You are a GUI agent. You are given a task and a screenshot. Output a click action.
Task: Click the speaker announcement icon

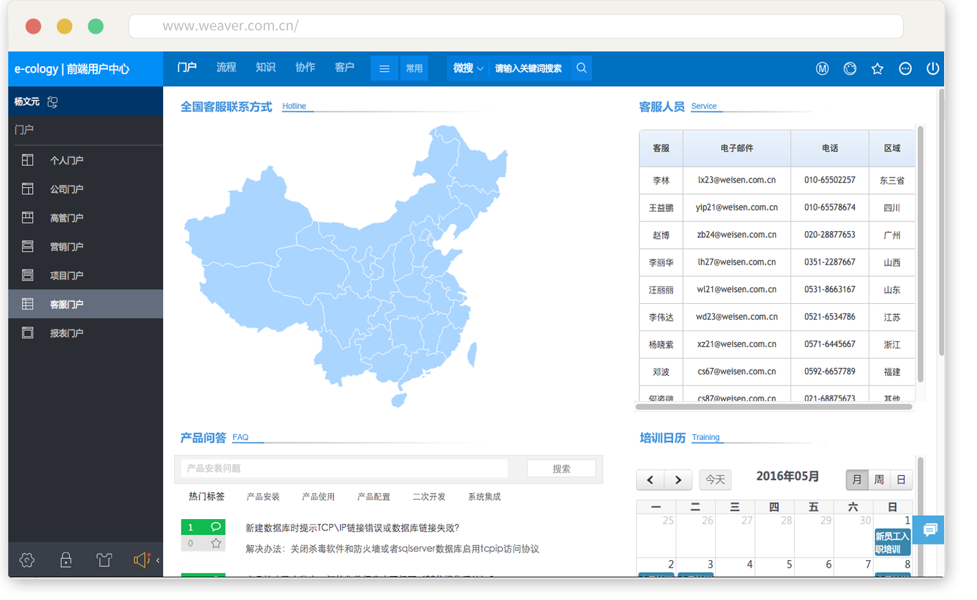[x=141, y=560]
